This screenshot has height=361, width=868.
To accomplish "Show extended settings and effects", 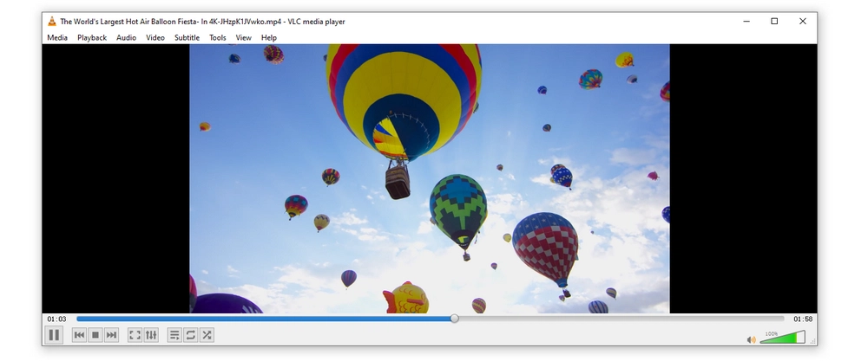I will coord(150,334).
